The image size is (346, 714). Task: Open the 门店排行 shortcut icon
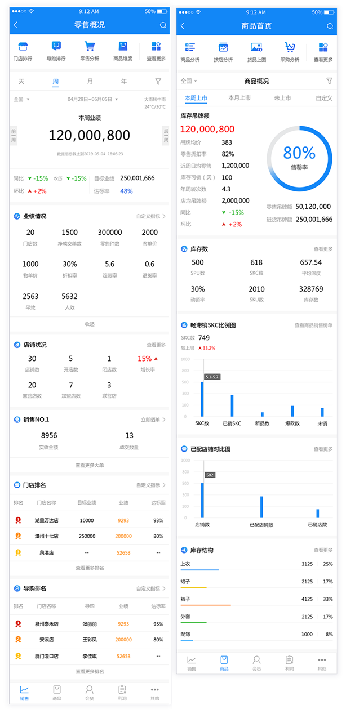tap(23, 47)
